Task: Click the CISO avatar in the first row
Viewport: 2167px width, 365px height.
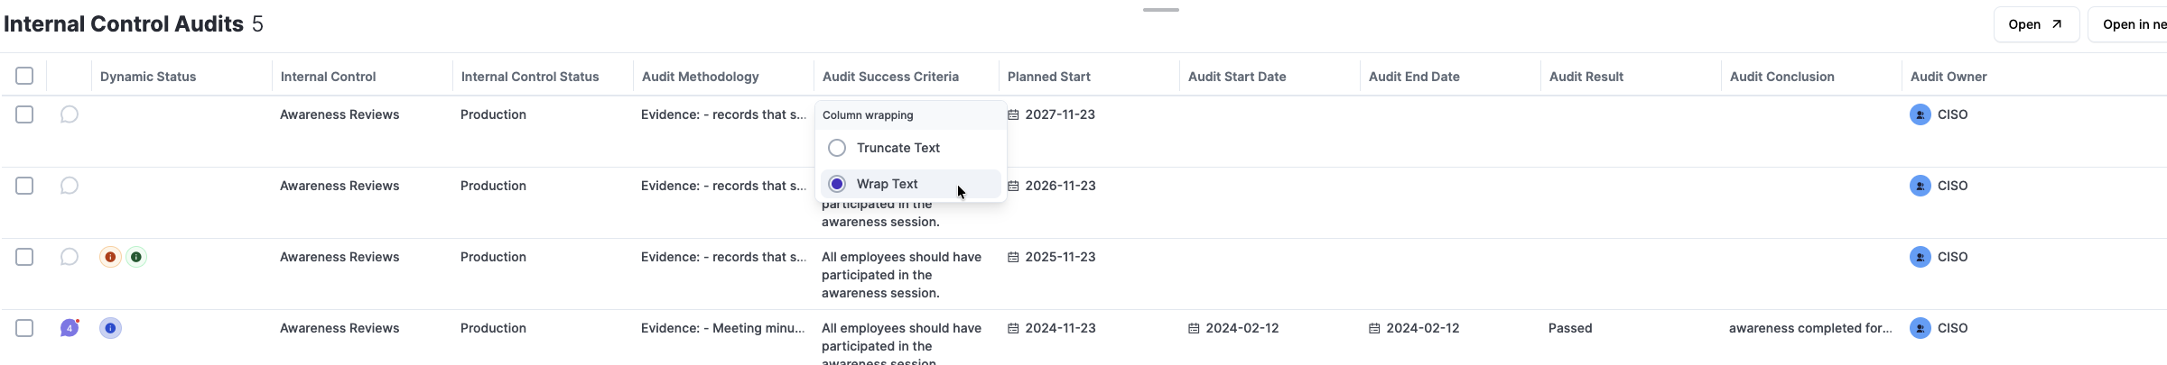Action: [x=1921, y=114]
